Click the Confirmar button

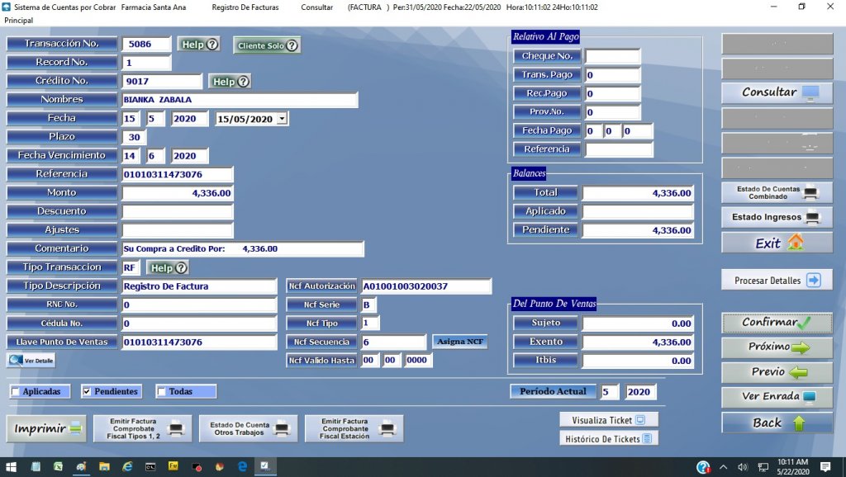pyautogui.click(x=777, y=323)
